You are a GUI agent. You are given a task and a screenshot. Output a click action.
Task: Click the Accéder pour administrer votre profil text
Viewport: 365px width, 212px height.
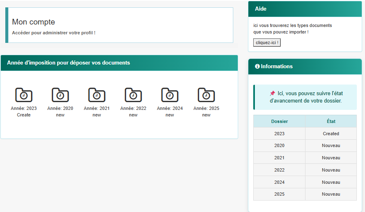coord(54,33)
